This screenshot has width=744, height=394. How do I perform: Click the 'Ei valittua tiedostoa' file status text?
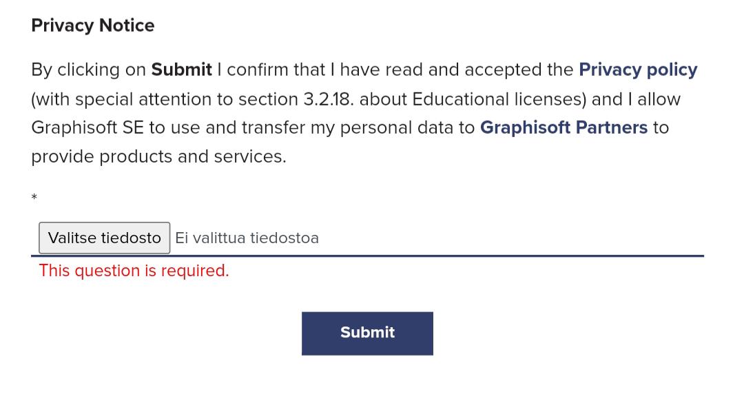coord(247,238)
